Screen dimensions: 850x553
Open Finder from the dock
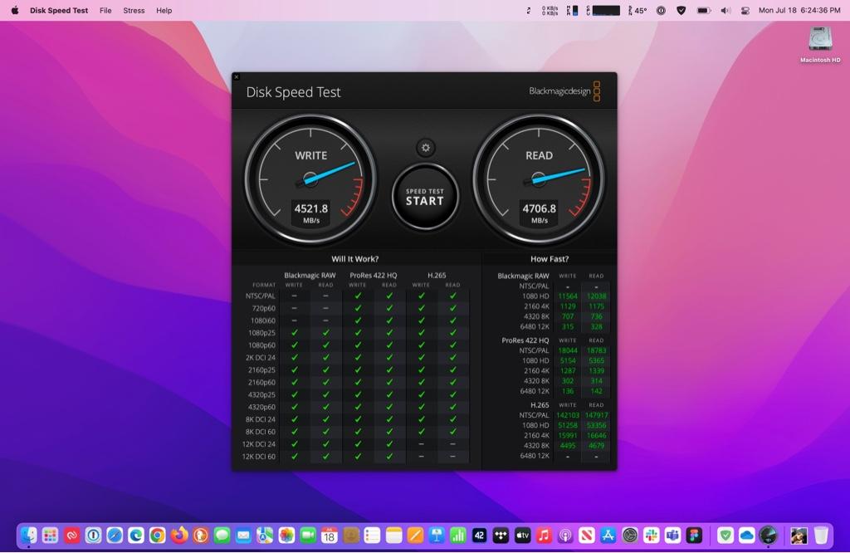coord(29,536)
